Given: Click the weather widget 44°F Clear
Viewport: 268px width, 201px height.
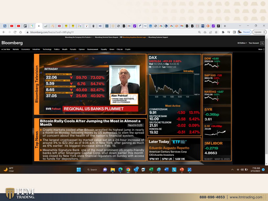Looking at the screenshot, I should pos(9,169).
